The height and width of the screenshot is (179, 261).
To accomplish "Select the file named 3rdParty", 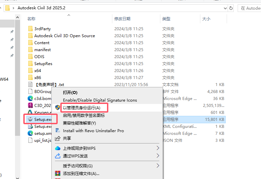I will [x=42, y=29].
